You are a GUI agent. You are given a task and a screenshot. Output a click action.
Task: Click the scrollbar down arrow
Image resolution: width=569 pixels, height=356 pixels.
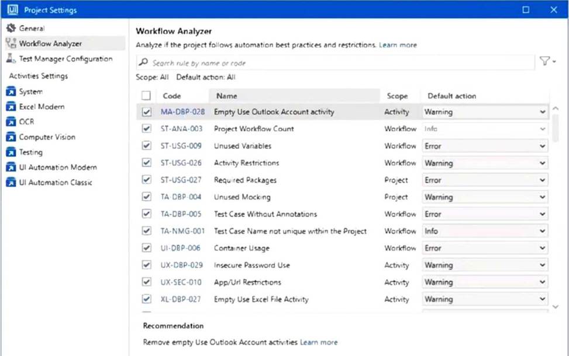click(x=555, y=307)
